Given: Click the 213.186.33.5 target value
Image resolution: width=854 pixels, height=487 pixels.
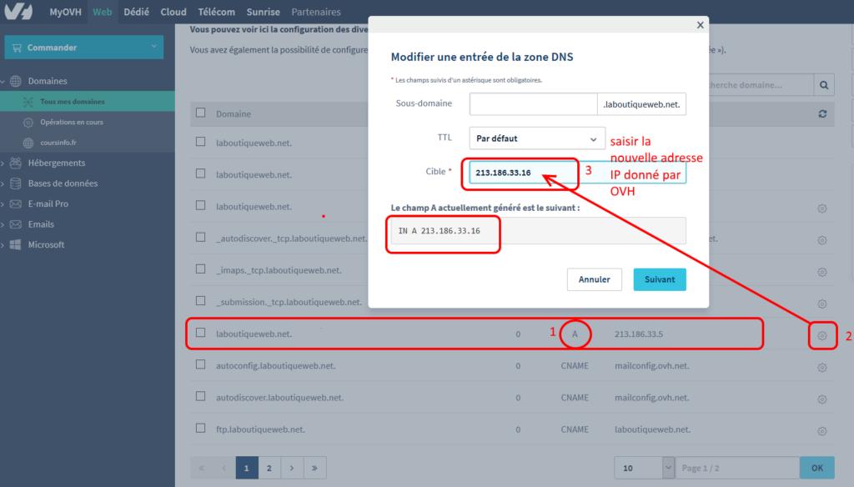Looking at the screenshot, I should [x=639, y=334].
